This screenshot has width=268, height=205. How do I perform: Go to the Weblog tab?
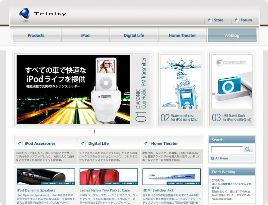[x=232, y=36]
